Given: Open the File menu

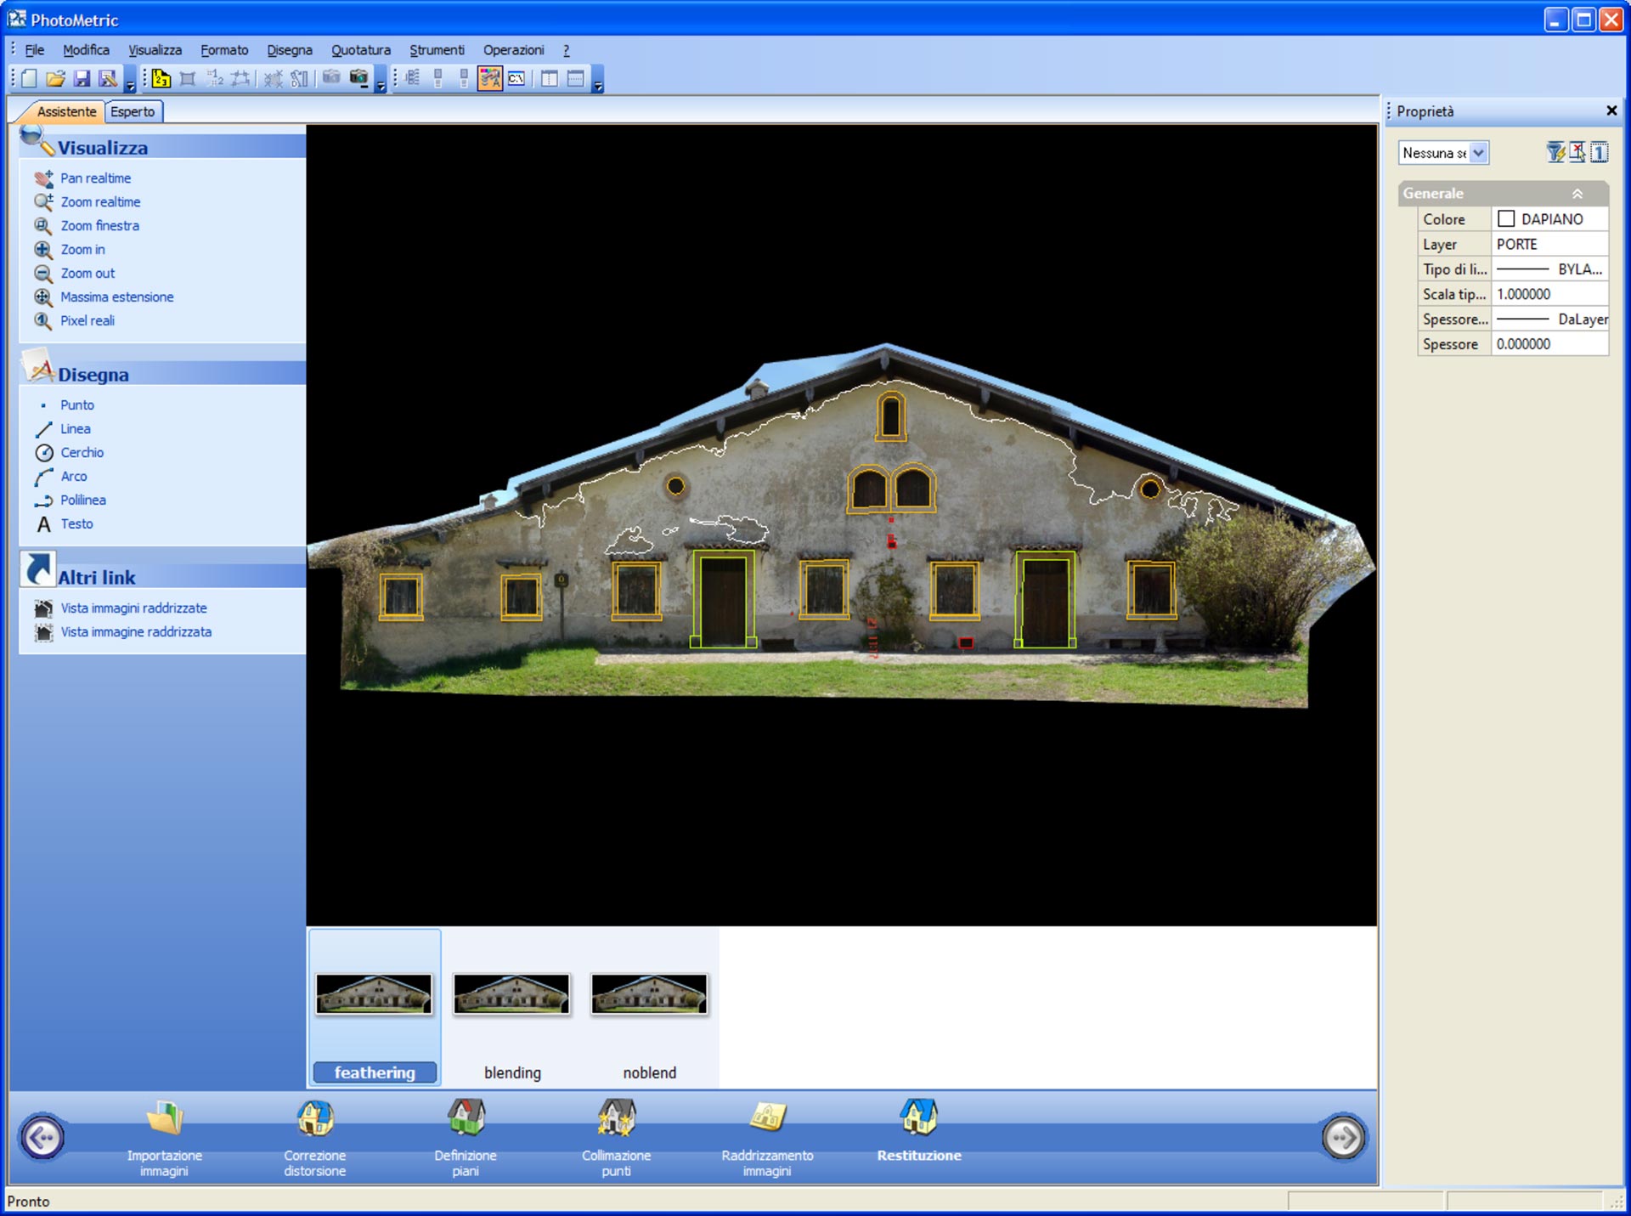Looking at the screenshot, I should [35, 50].
